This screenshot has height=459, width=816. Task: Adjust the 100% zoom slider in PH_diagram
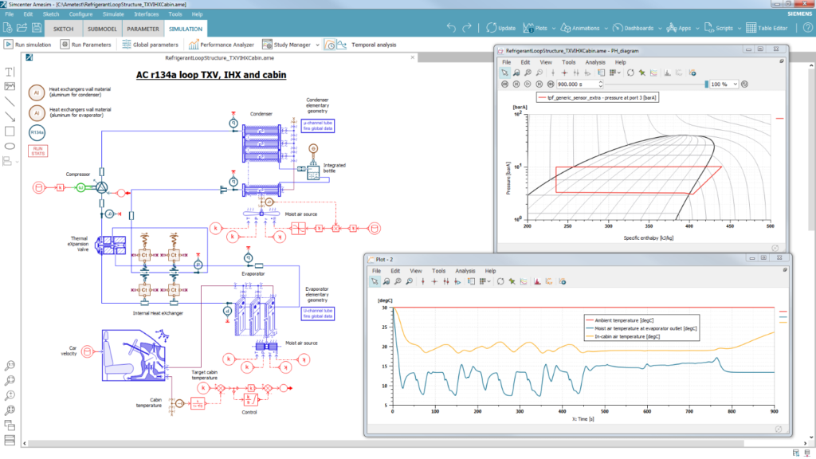(707, 84)
